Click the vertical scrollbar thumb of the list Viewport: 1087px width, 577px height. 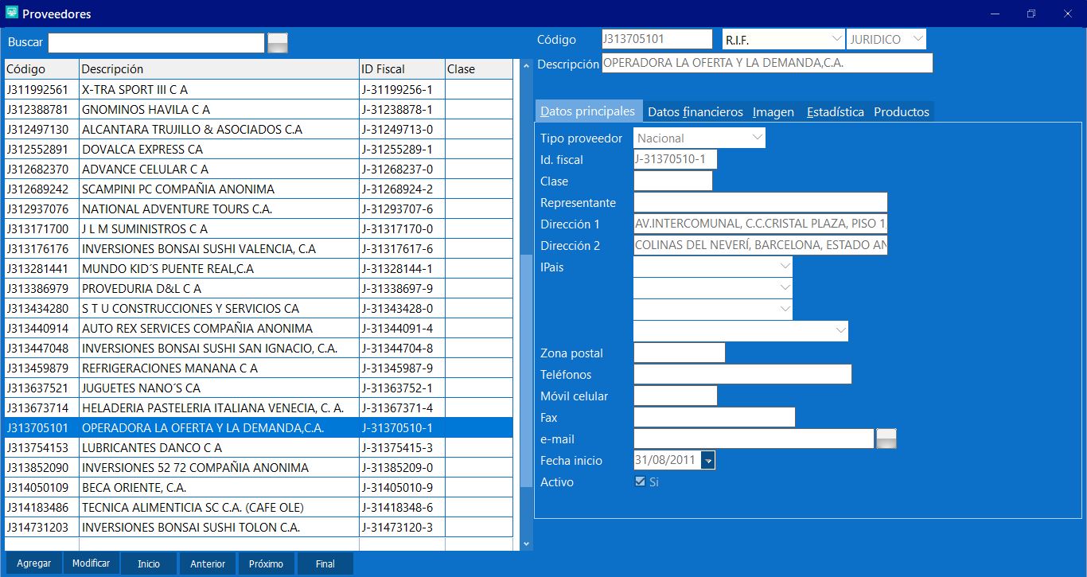(525, 371)
